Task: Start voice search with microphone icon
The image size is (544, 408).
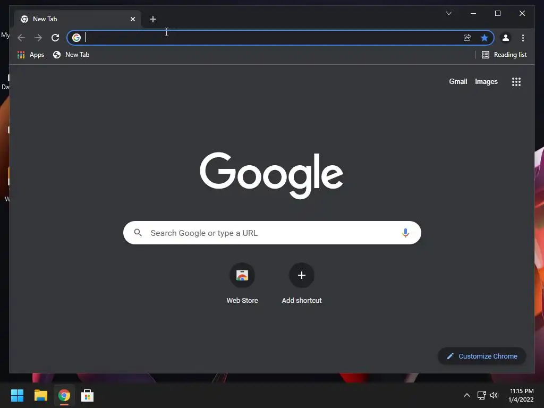Action: [405, 233]
